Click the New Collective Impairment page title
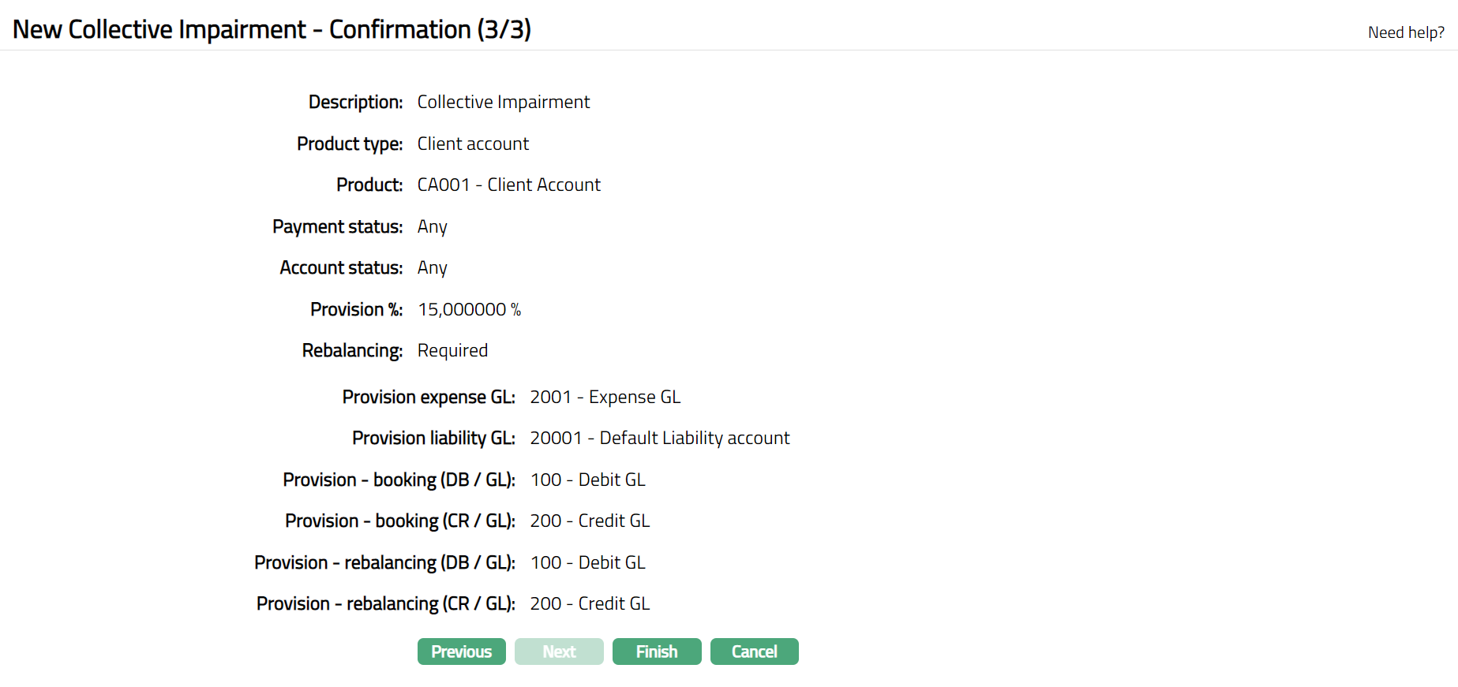 pyautogui.click(x=272, y=29)
